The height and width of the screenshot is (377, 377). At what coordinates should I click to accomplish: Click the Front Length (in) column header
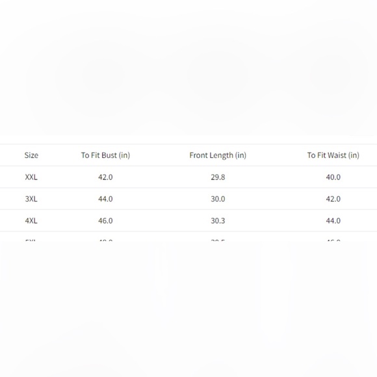pos(218,155)
